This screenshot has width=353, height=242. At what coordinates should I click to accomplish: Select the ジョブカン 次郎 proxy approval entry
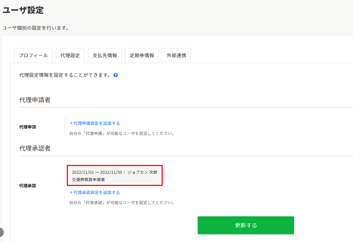pos(114,176)
